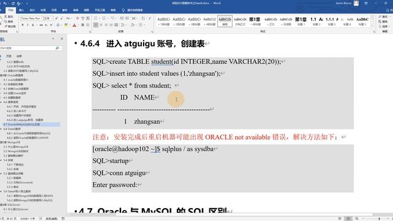Screen dimensions: 393x221
Task: Toggle Show/Hide paragraph marks icon
Action: 150,18
